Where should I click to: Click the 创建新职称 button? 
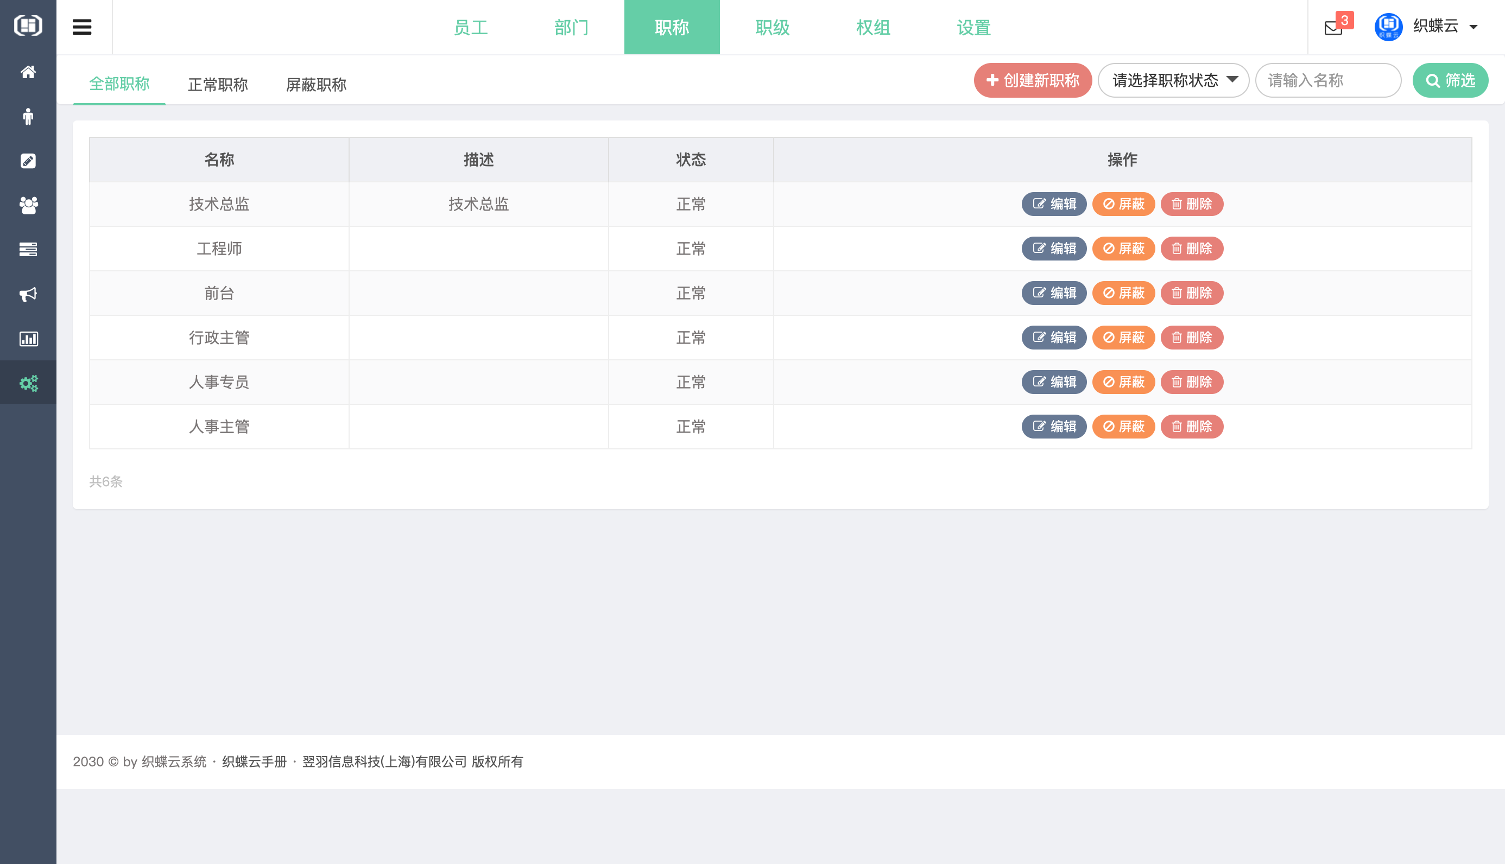pyautogui.click(x=1033, y=80)
